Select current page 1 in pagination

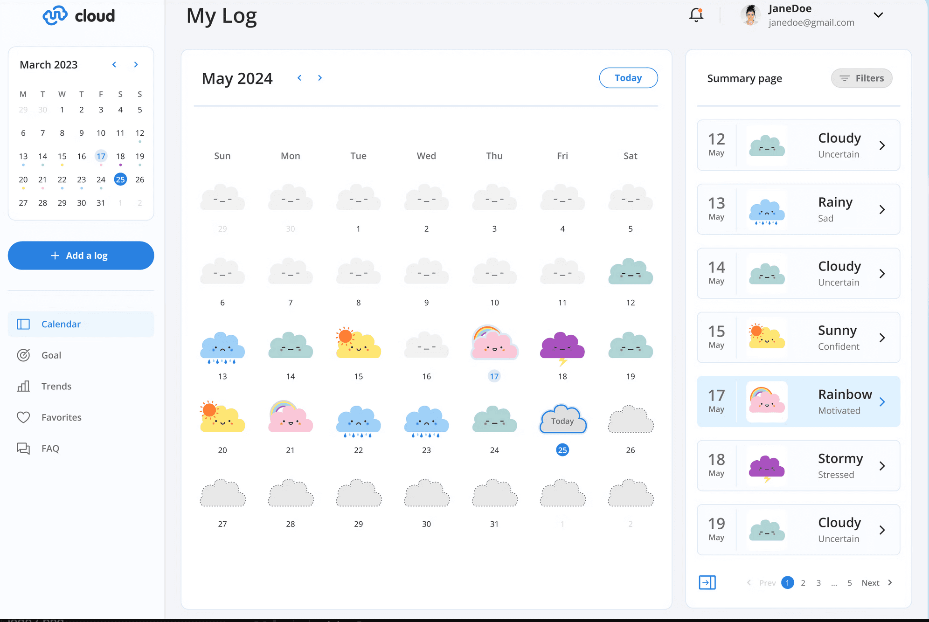pyautogui.click(x=788, y=583)
